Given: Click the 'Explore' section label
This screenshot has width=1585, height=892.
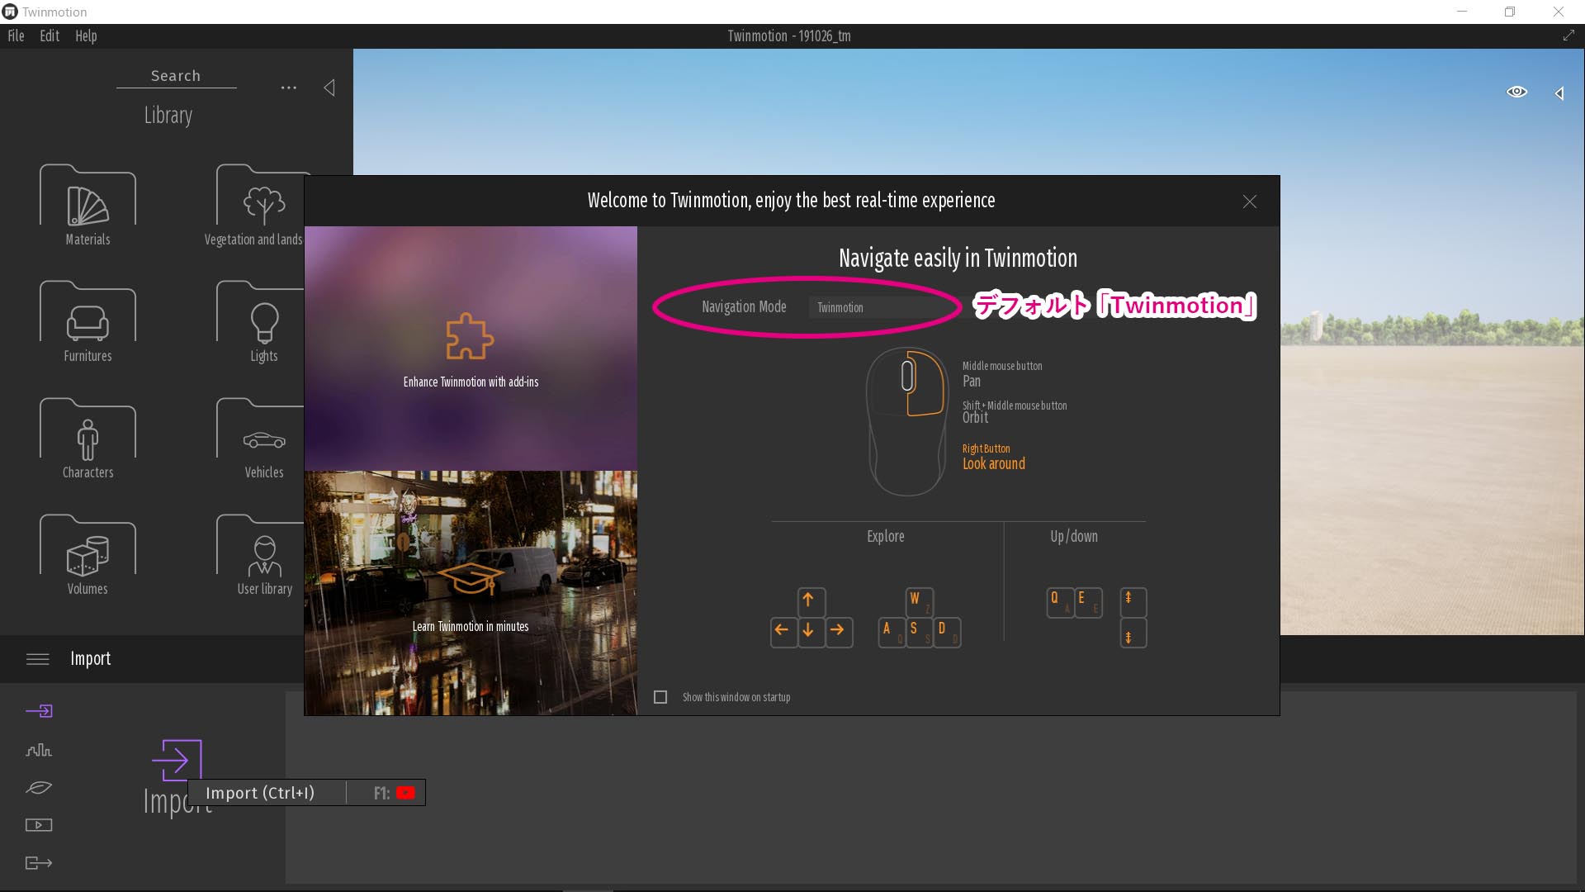Looking at the screenshot, I should click(886, 537).
